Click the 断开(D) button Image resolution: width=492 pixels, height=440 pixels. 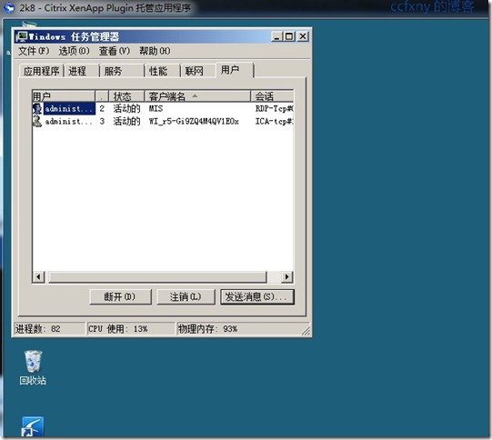120,296
